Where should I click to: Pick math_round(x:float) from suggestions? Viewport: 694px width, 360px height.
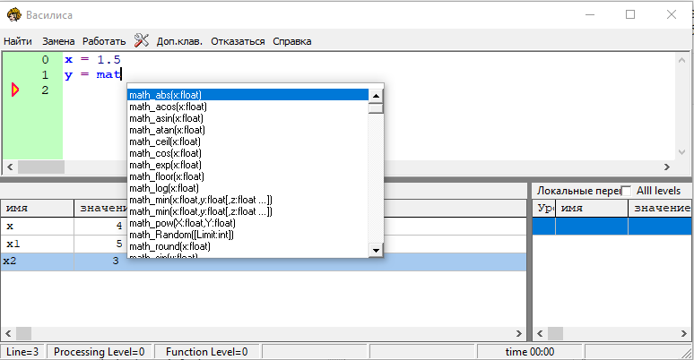tap(169, 246)
